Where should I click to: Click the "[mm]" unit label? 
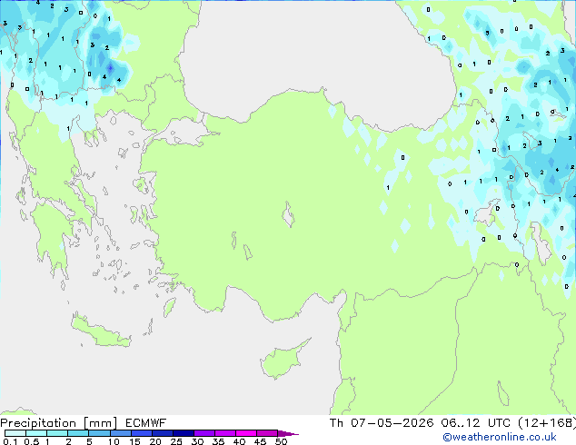[100, 423]
